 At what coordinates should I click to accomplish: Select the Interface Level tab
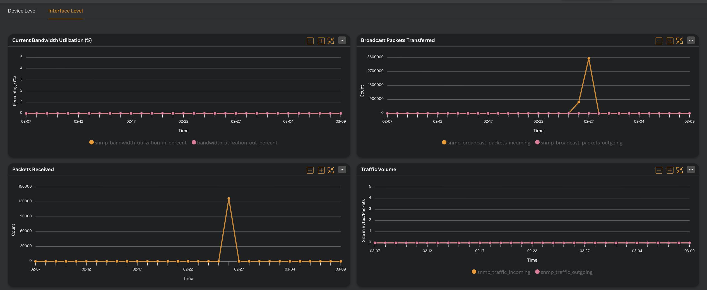tap(65, 11)
